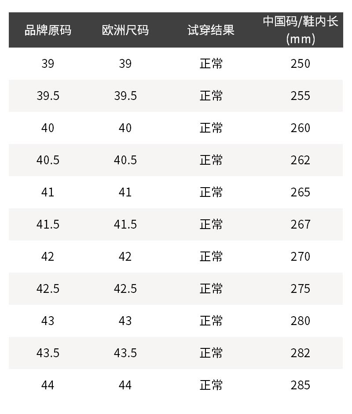Click the 品牌原码 column header
352x414 pixels.
pyautogui.click(x=48, y=30)
